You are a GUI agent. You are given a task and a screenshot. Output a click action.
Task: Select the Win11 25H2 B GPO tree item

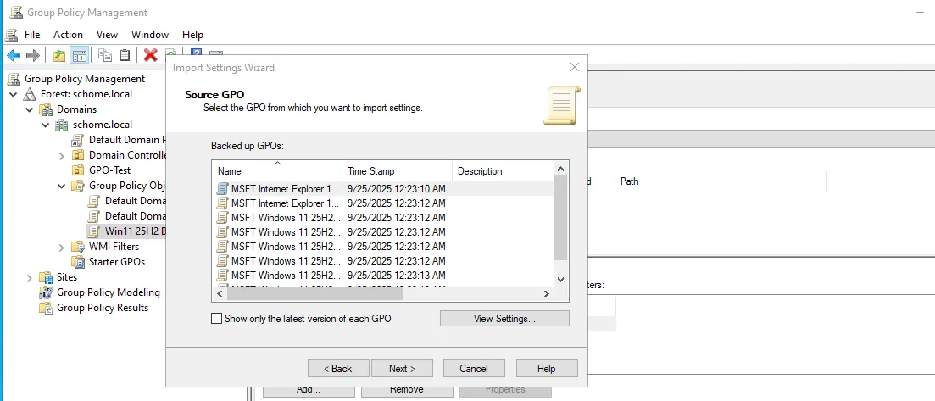click(125, 231)
